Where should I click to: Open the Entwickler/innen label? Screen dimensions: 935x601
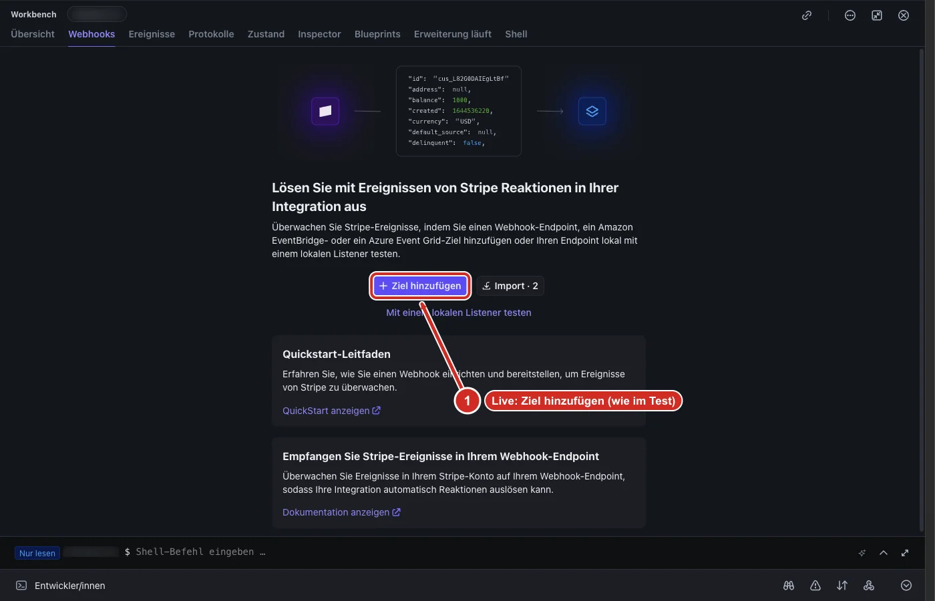click(x=70, y=586)
